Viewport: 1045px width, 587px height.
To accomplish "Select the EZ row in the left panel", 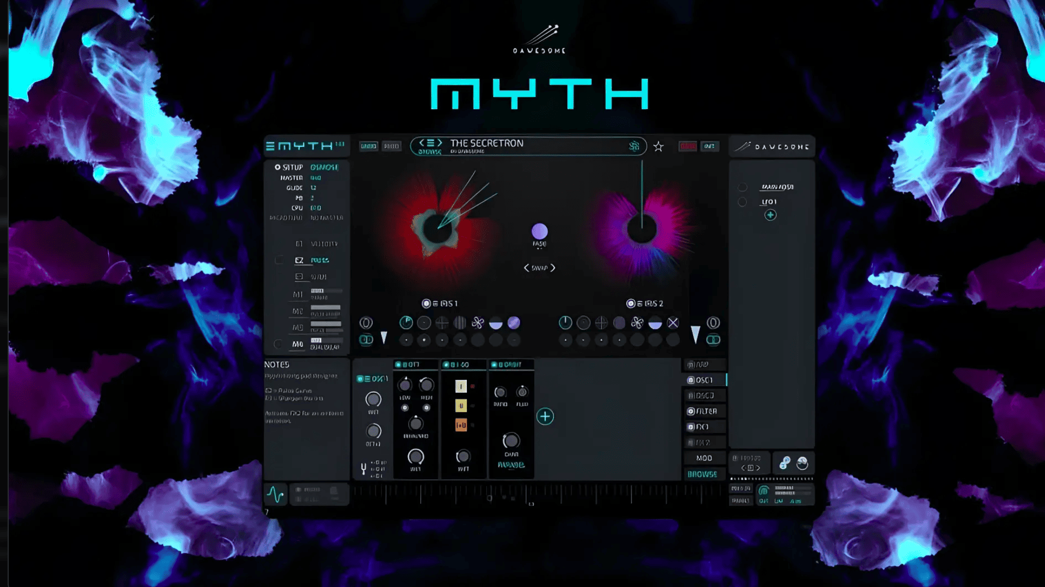I will 312,260.
